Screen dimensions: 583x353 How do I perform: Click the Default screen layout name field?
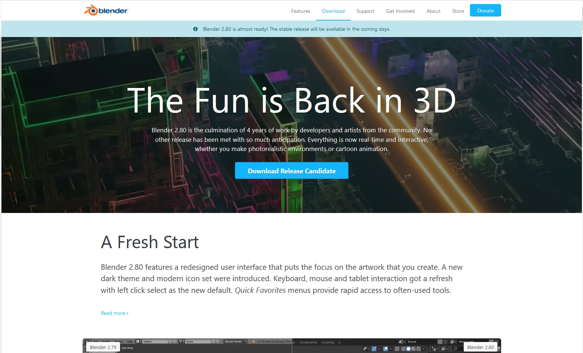click(155, 341)
